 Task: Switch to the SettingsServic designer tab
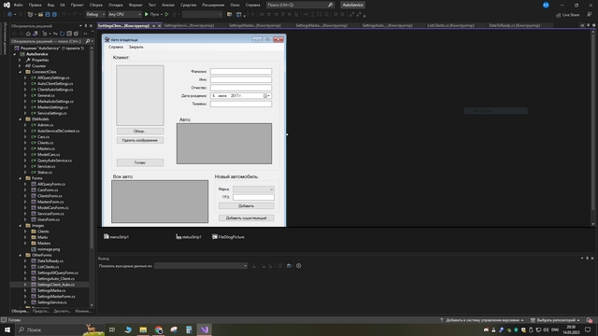[189, 25]
